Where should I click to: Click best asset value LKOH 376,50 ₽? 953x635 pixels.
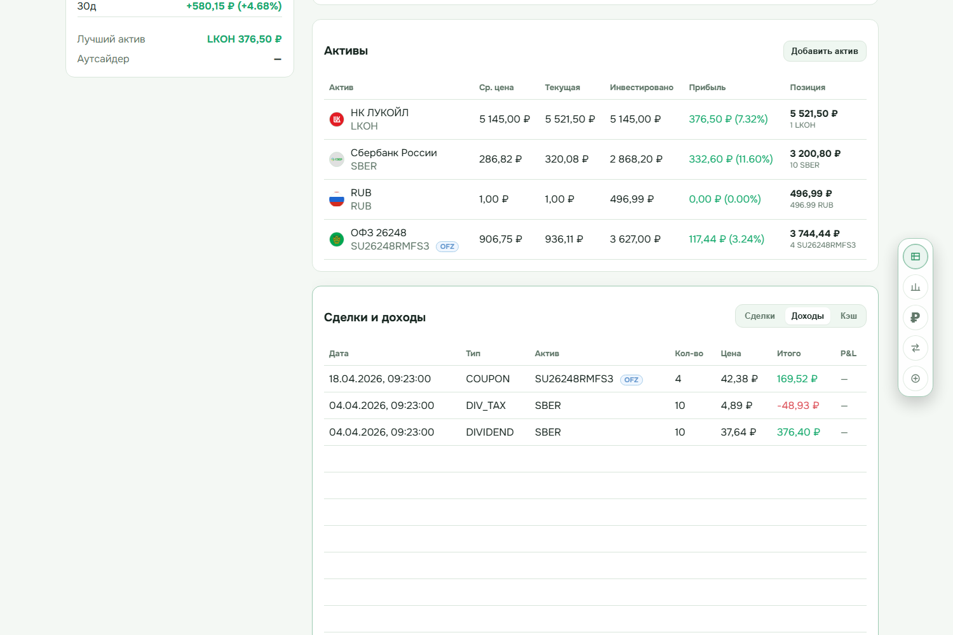(x=244, y=39)
